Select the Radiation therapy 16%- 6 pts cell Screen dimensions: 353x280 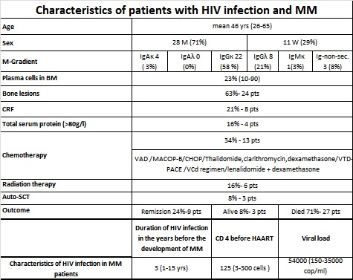tap(242, 186)
